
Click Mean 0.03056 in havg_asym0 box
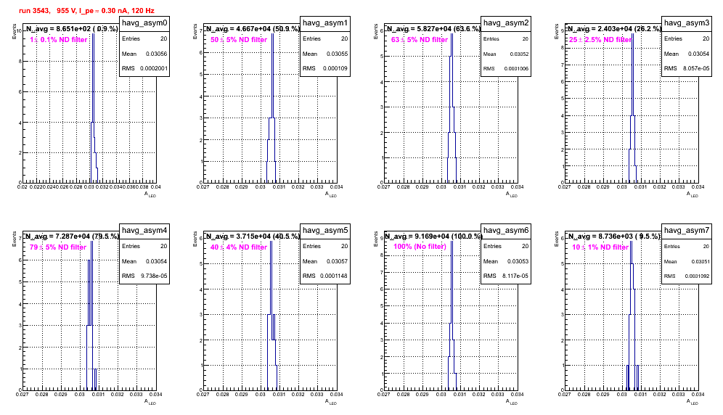tap(144, 54)
